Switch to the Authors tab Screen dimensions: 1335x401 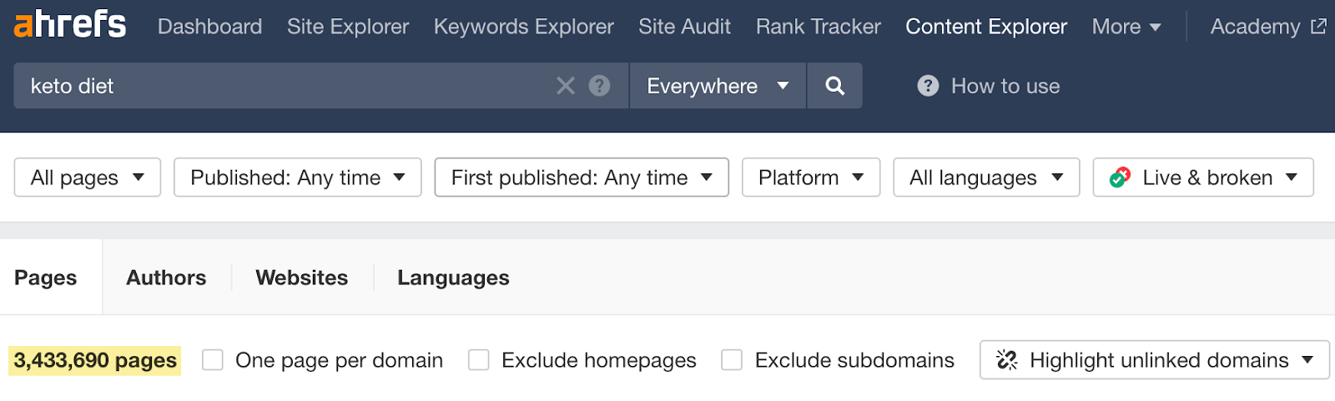166,278
